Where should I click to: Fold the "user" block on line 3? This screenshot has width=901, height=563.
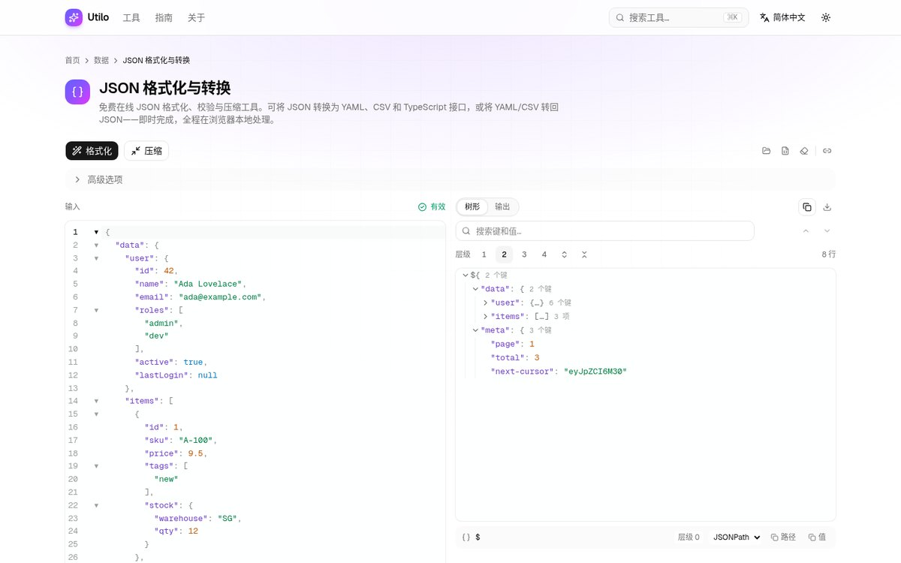pyautogui.click(x=96, y=258)
